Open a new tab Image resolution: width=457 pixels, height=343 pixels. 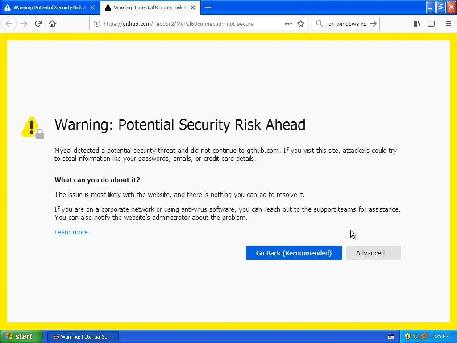(208, 7)
